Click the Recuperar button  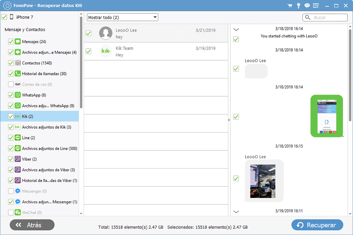click(317, 225)
